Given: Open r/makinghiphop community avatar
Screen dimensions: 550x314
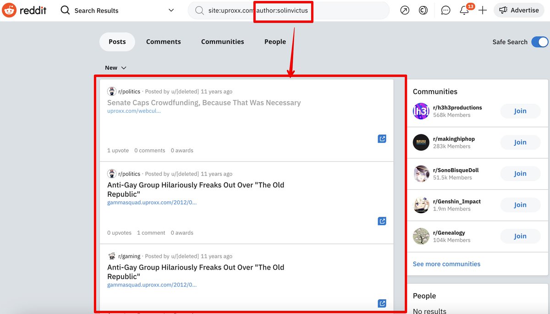Looking at the screenshot, I should pyautogui.click(x=421, y=142).
